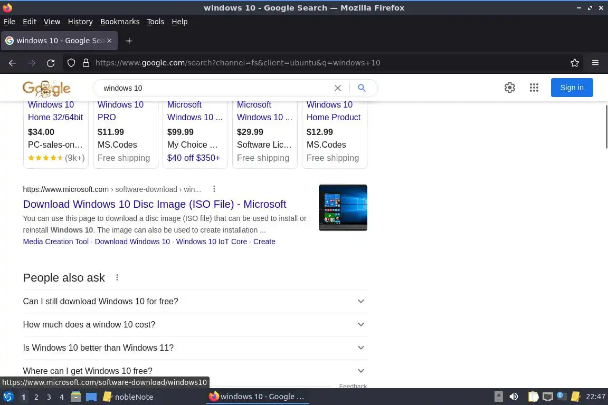
Task: Click the $40 off $350+ offer
Action: (194, 158)
